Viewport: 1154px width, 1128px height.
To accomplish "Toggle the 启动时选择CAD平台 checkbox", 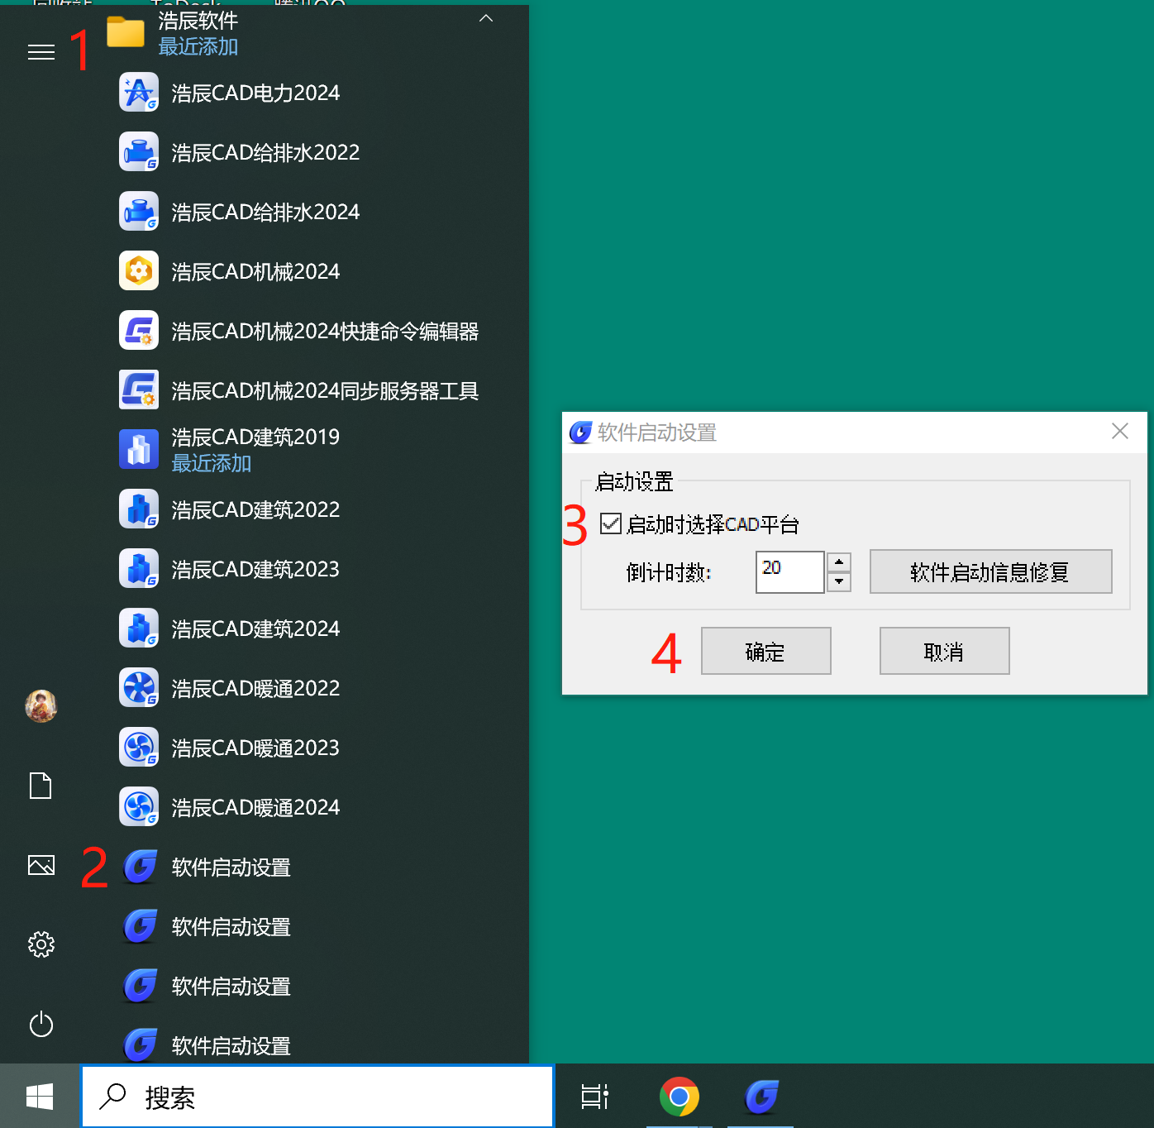I will 611,523.
